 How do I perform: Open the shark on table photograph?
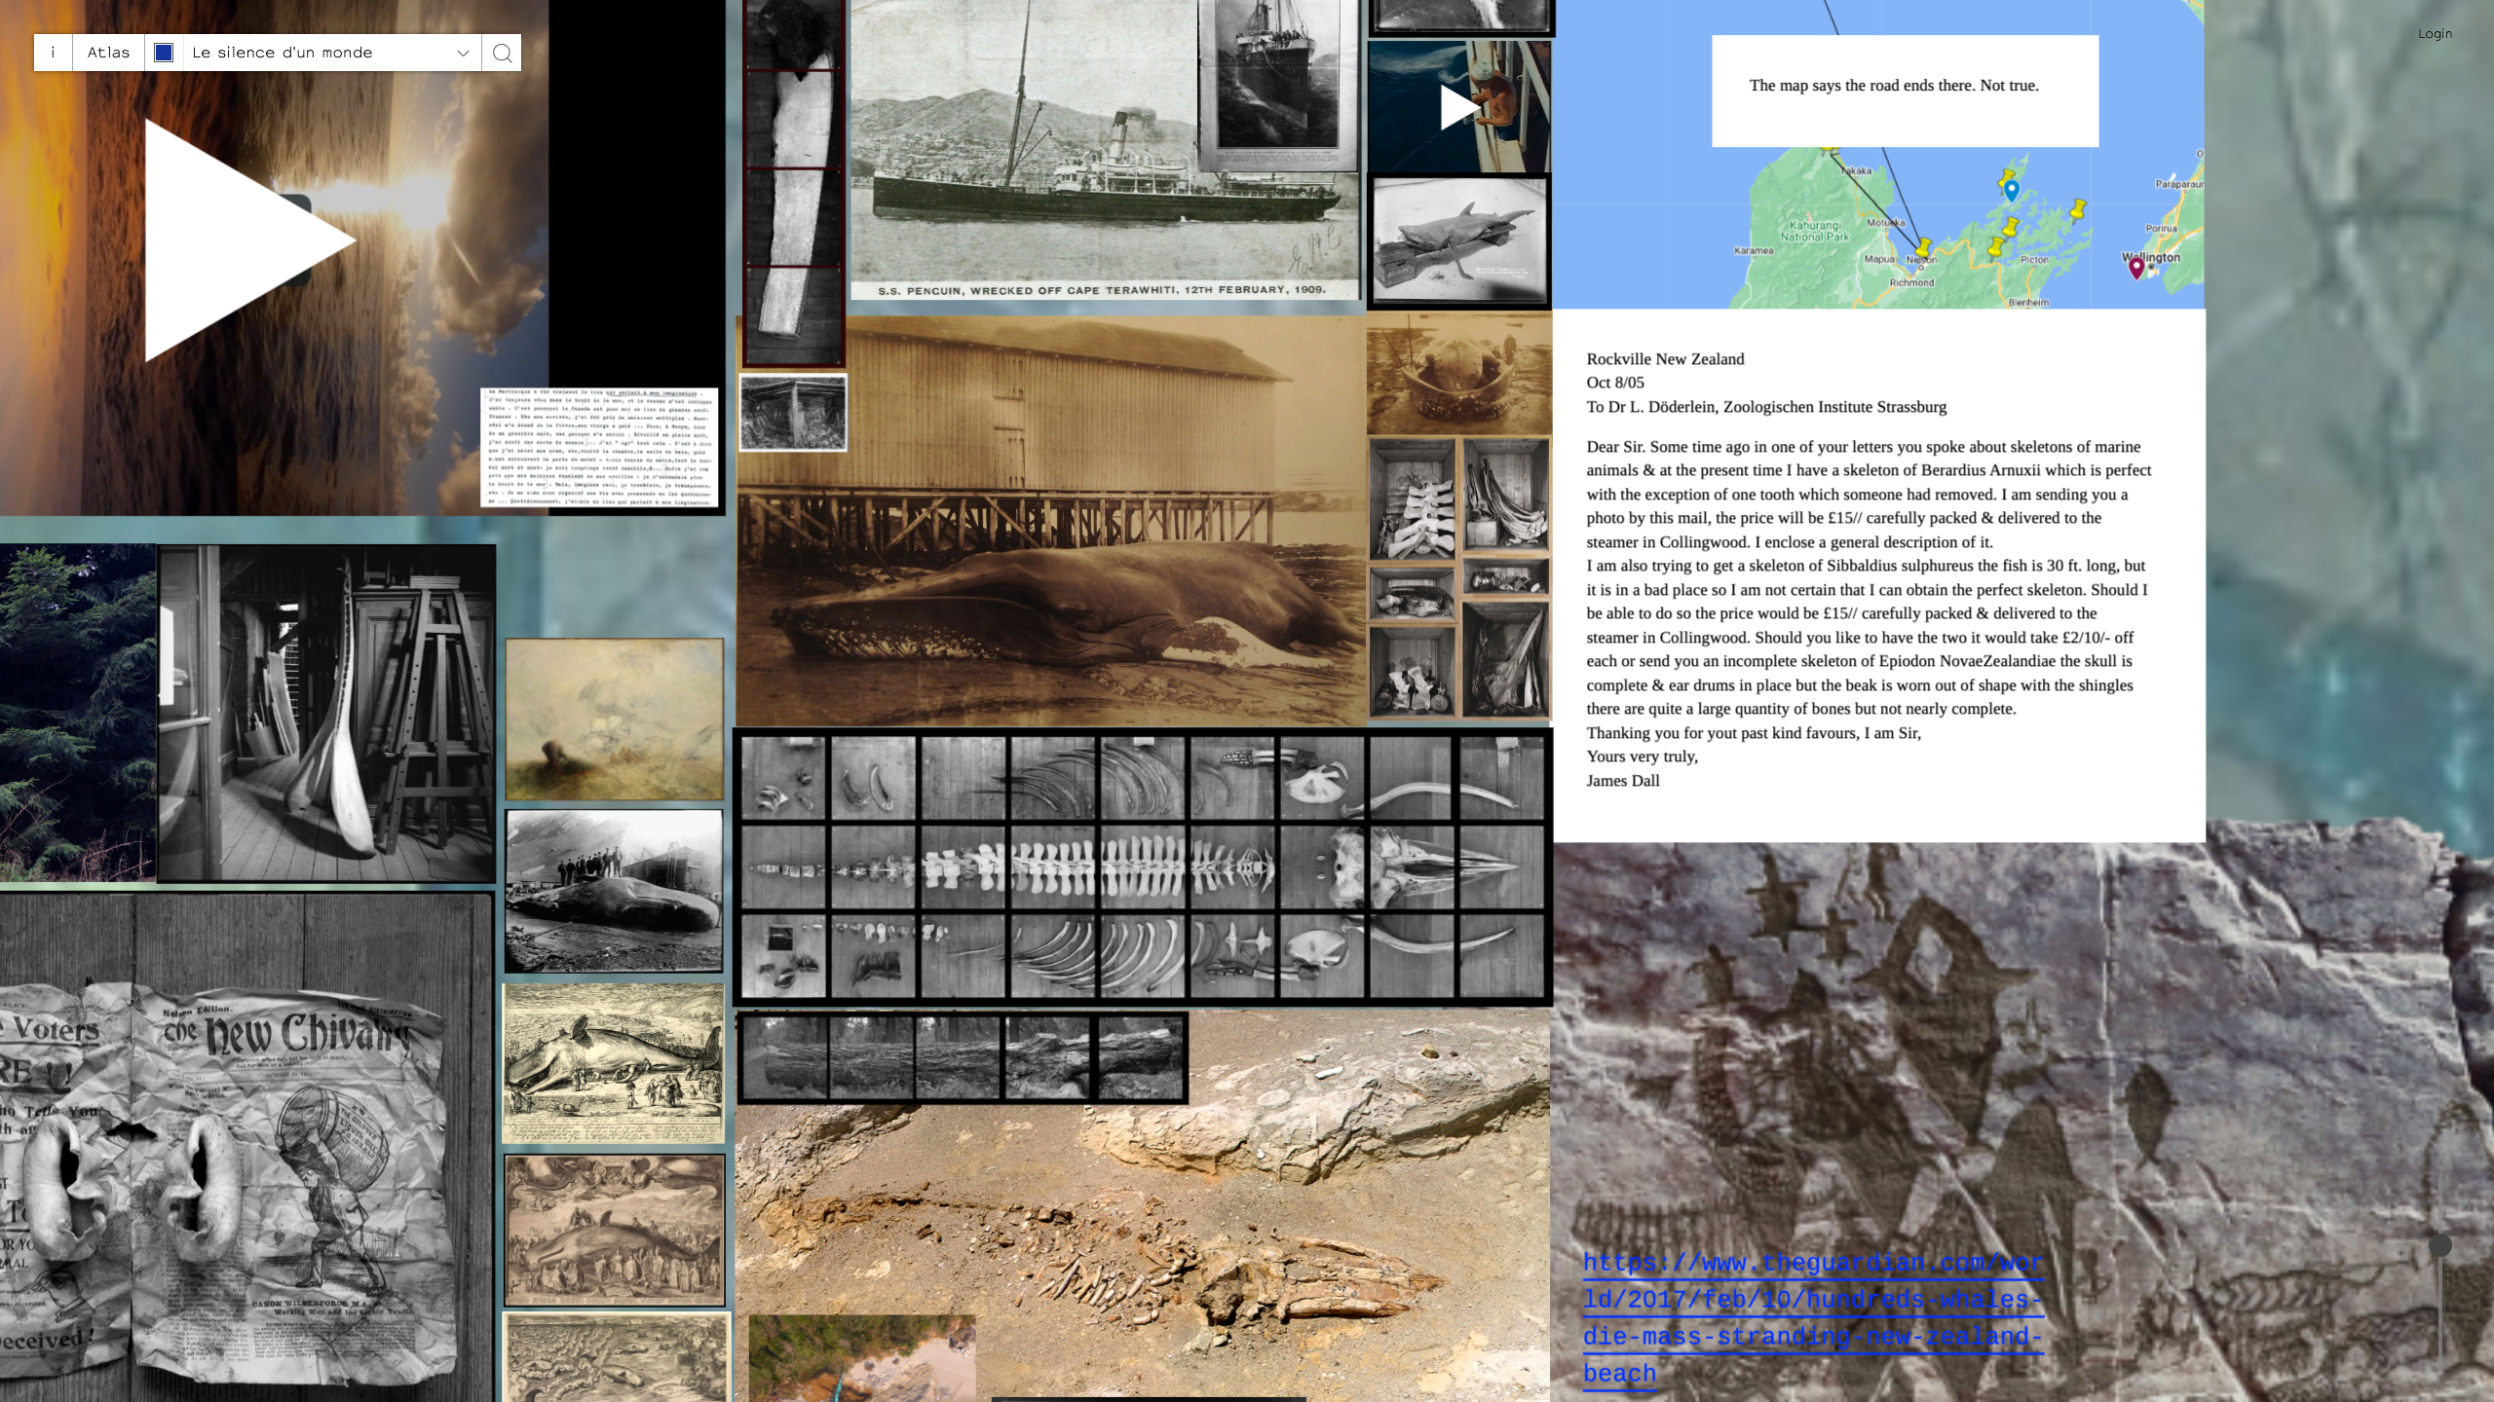[x=1458, y=240]
